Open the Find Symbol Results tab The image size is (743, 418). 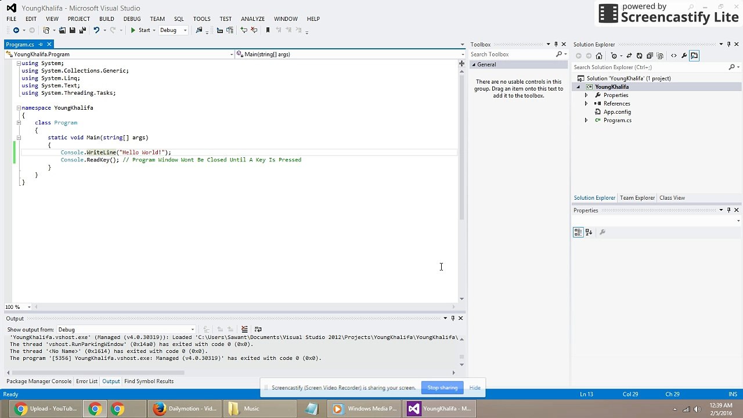[x=149, y=381]
